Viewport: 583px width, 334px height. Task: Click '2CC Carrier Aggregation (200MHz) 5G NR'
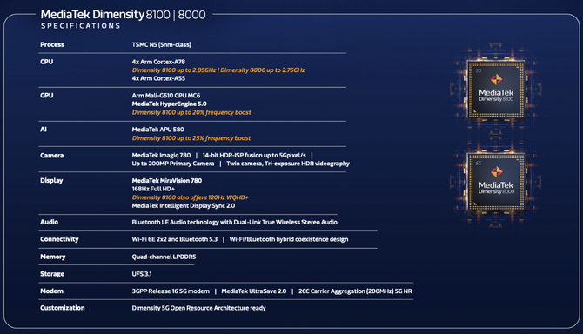tap(355, 291)
